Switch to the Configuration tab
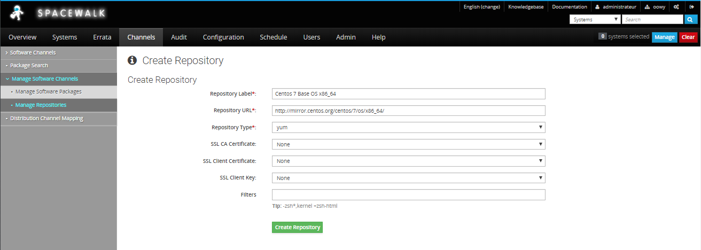Viewport: 701px width, 250px height. click(x=223, y=37)
